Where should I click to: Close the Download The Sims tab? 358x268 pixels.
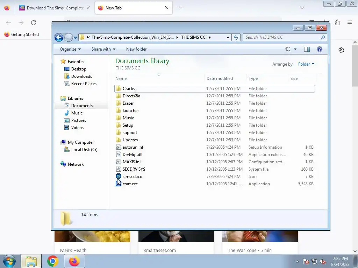pyautogui.click(x=88, y=8)
